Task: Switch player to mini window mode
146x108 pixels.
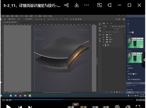Action: [99, 5]
